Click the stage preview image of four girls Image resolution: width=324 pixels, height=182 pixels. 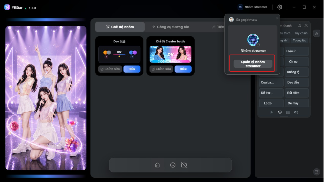click(x=46, y=98)
